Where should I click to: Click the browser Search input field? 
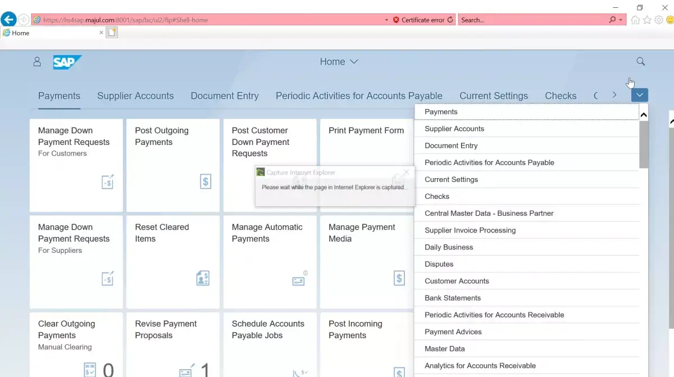[x=534, y=20]
